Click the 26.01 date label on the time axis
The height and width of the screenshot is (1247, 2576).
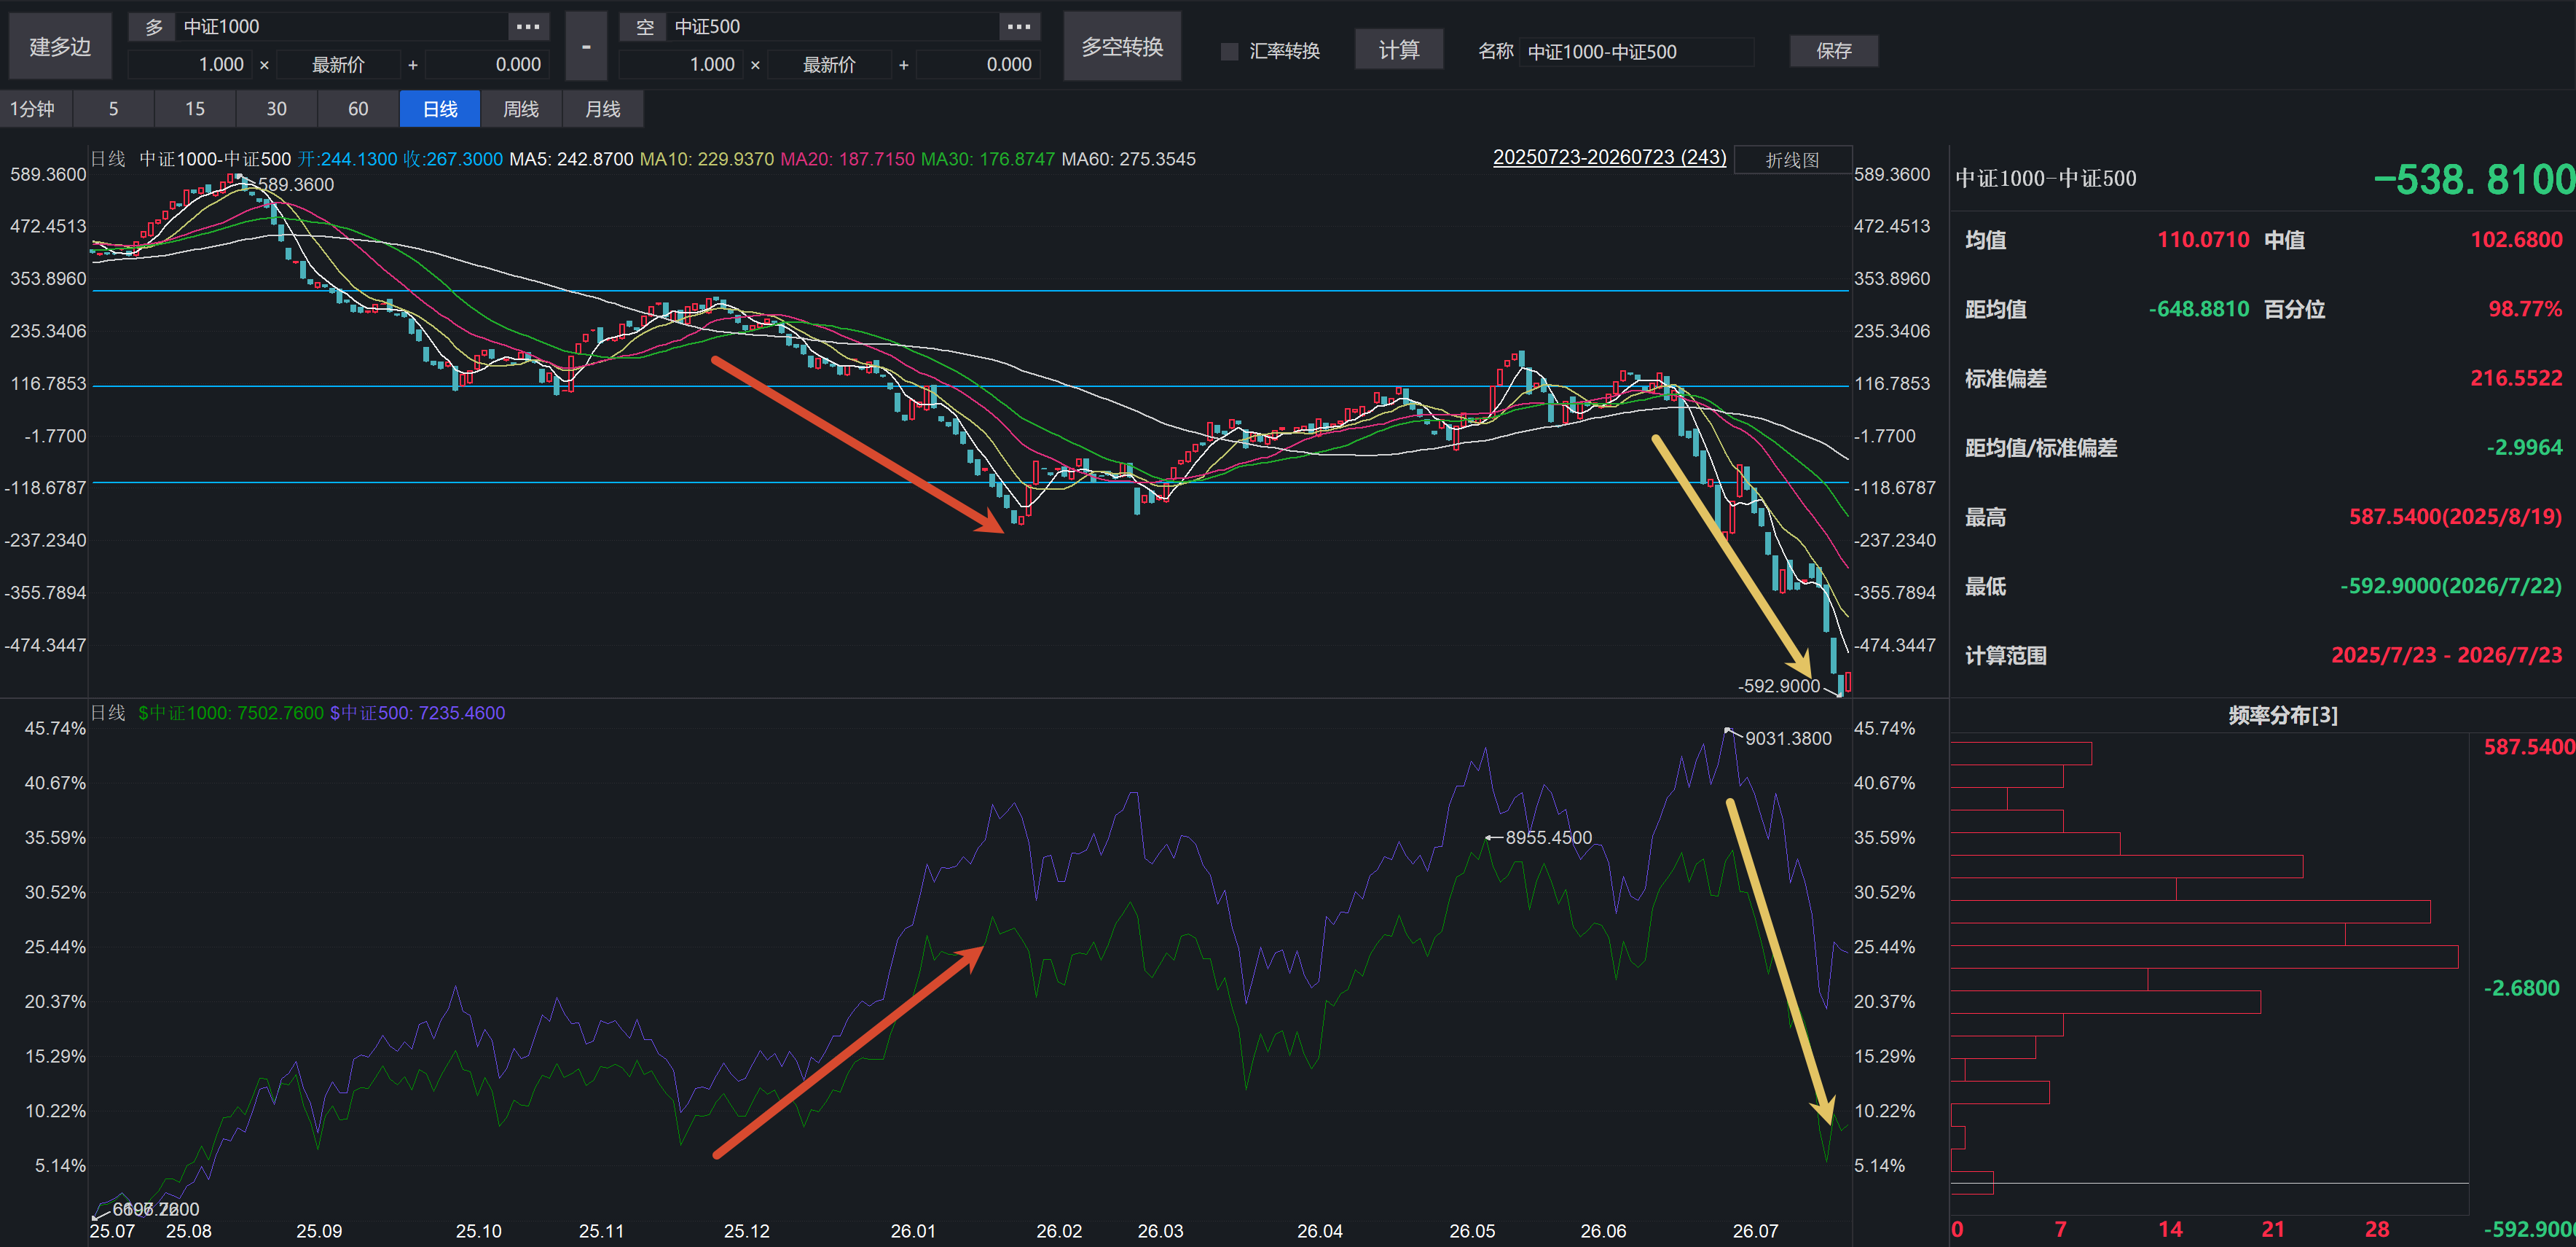[x=913, y=1231]
